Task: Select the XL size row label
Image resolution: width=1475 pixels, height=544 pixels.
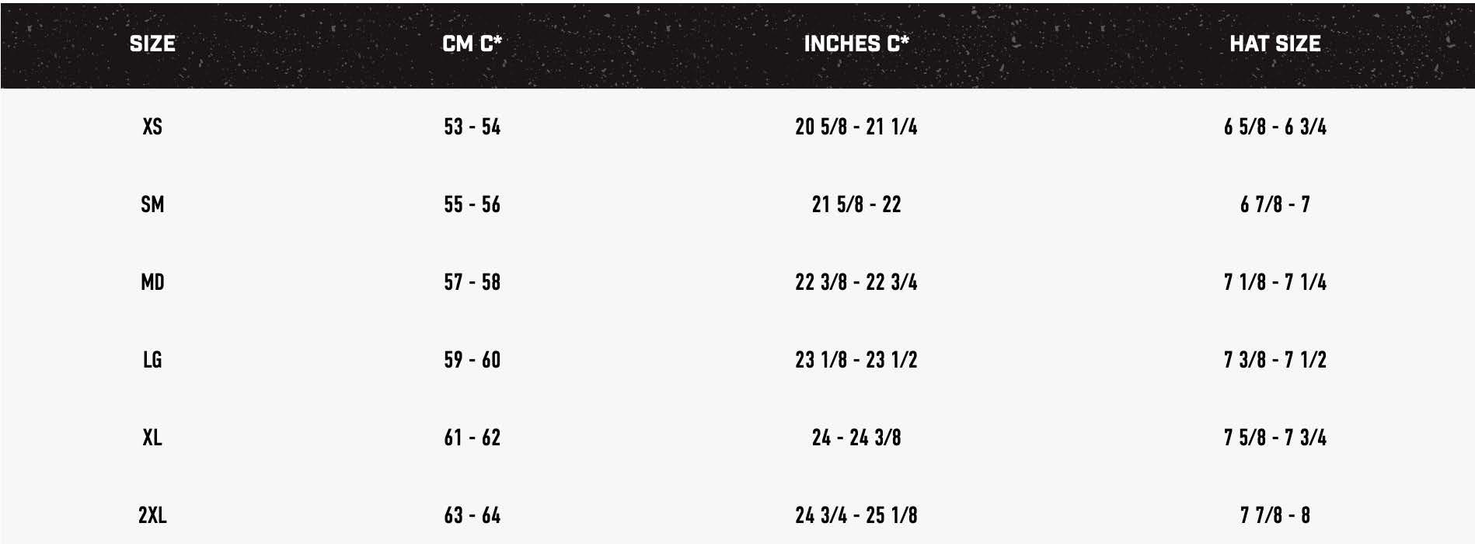Action: [x=152, y=438]
